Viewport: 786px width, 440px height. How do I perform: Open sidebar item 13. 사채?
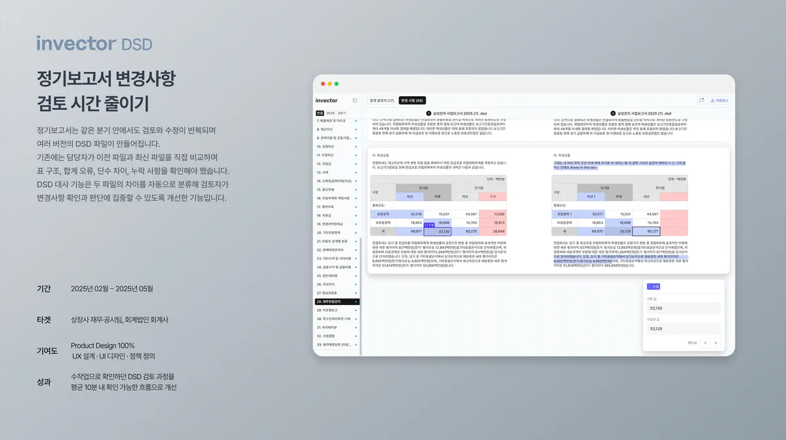click(337, 172)
